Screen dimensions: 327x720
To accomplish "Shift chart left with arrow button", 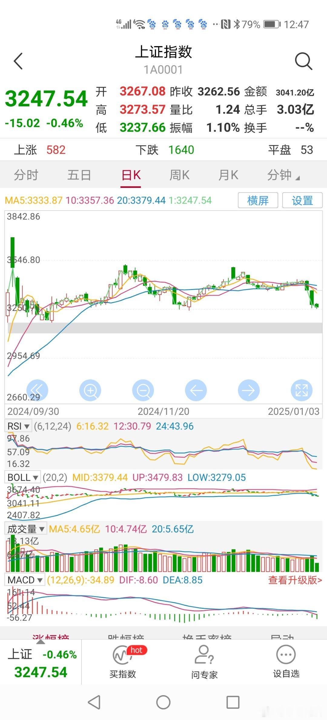I will click(x=196, y=391).
